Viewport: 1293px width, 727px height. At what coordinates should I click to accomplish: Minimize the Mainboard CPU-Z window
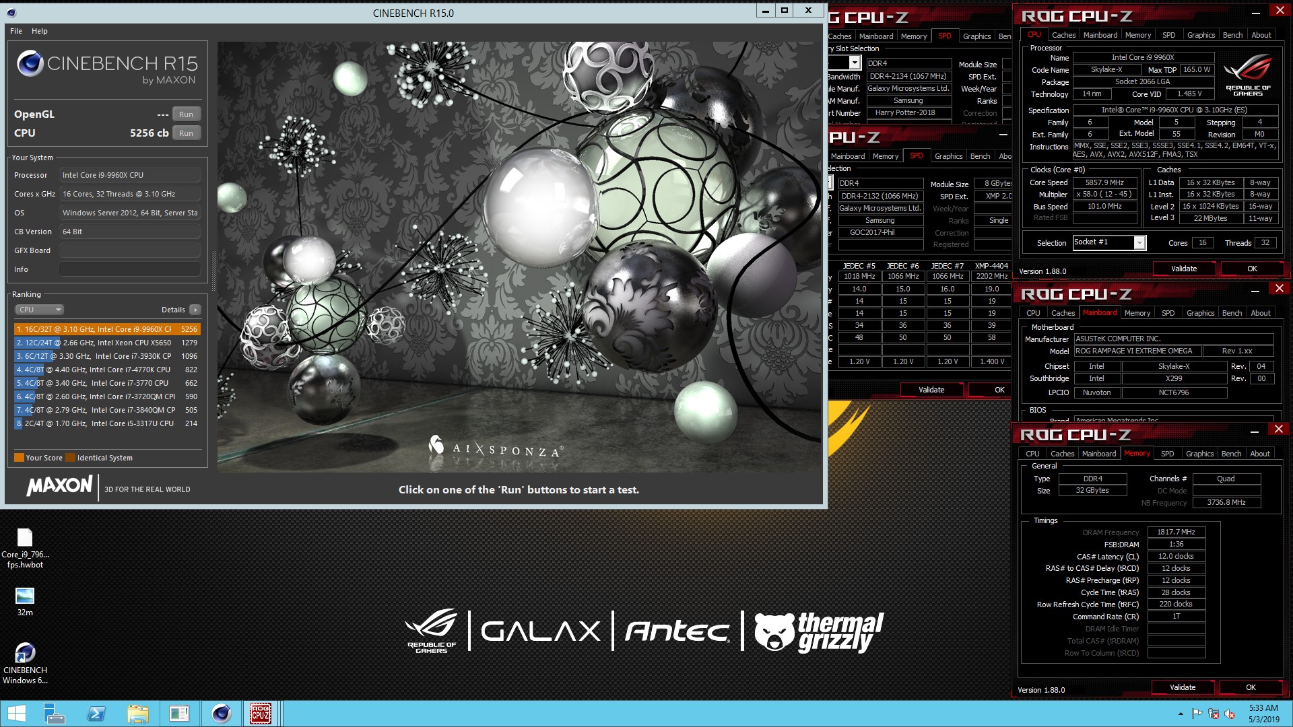[x=1255, y=291]
